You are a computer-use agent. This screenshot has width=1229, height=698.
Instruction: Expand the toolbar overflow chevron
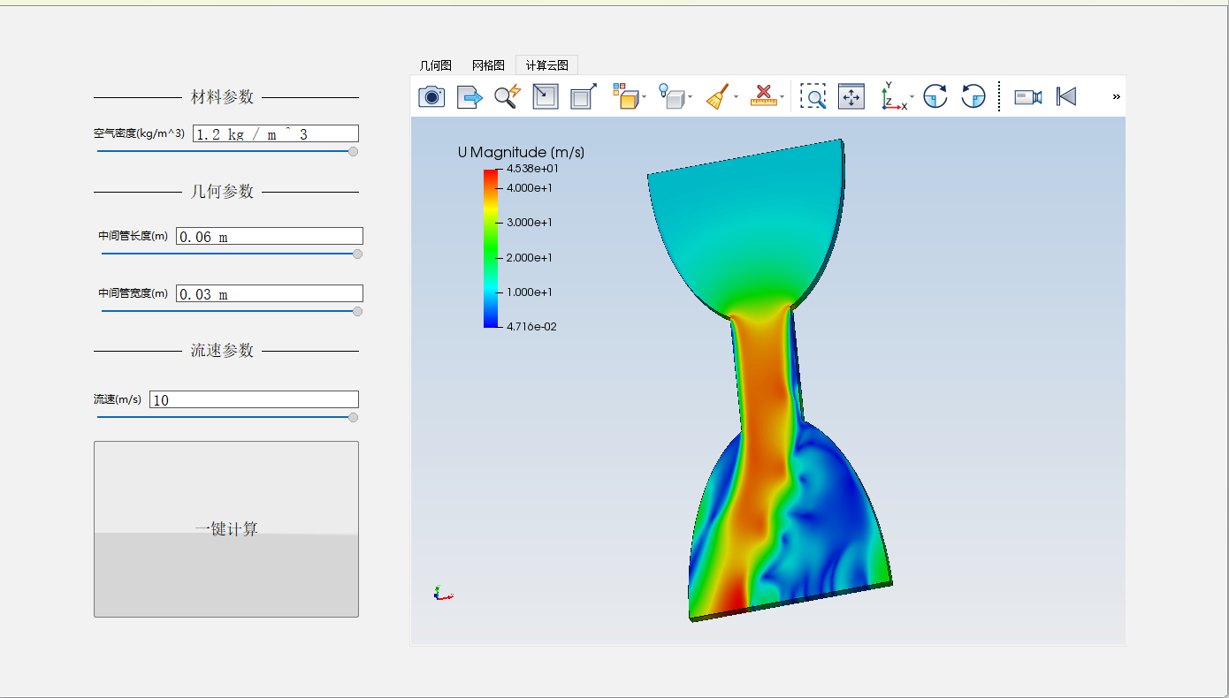(x=1116, y=96)
